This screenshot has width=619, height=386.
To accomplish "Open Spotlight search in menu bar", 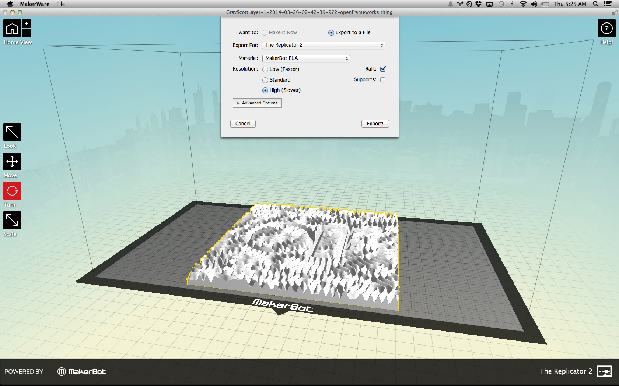I will click(x=595, y=4).
